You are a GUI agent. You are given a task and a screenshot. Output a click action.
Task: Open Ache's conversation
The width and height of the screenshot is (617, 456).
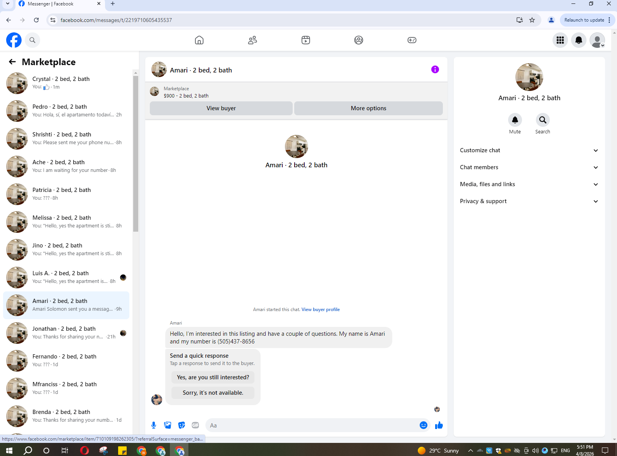click(x=66, y=167)
